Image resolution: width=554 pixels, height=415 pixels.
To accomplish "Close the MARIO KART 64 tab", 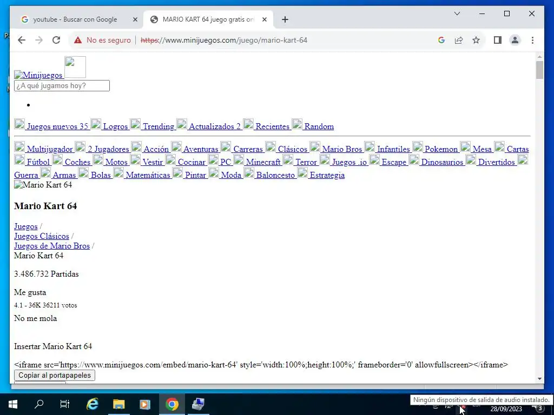I will (264, 19).
